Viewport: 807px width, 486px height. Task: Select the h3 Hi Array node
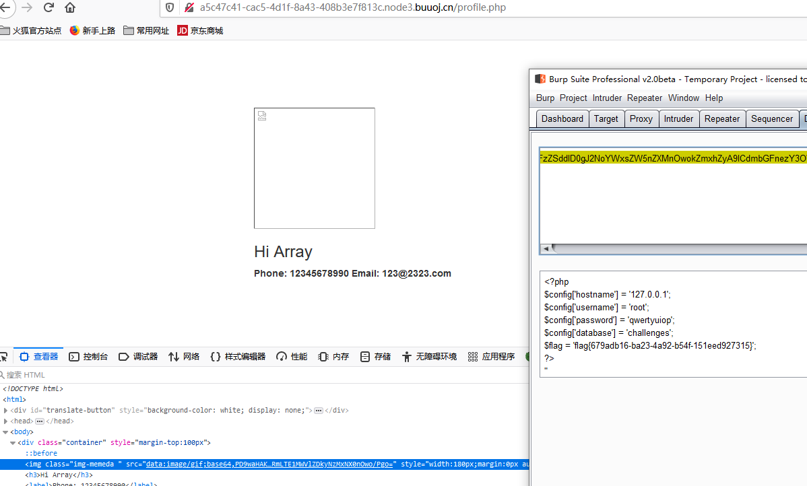[x=59, y=475]
